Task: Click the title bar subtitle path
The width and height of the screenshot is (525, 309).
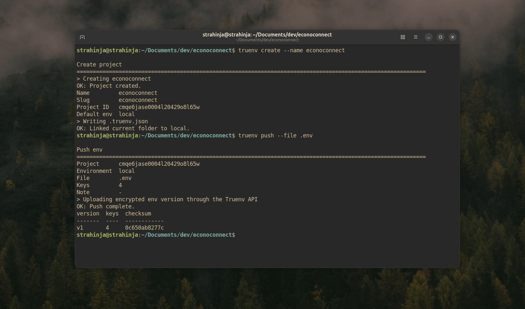Action: [x=267, y=40]
